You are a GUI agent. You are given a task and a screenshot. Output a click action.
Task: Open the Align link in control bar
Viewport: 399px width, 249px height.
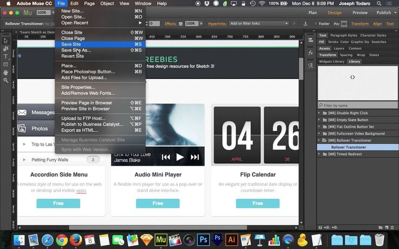[x=377, y=24]
